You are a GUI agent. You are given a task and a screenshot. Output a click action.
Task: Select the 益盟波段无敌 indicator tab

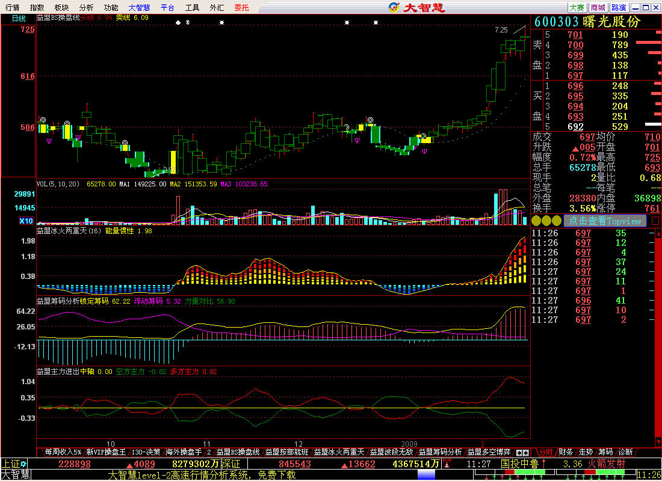pyautogui.click(x=391, y=452)
